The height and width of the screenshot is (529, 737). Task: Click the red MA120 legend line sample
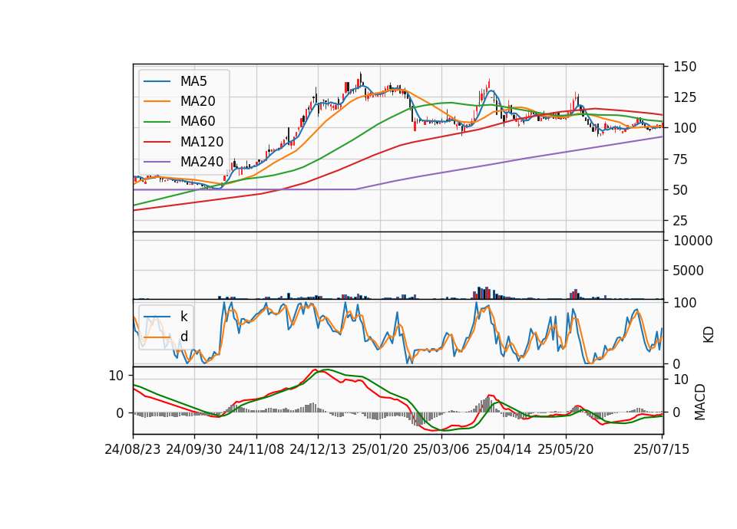pos(157,142)
